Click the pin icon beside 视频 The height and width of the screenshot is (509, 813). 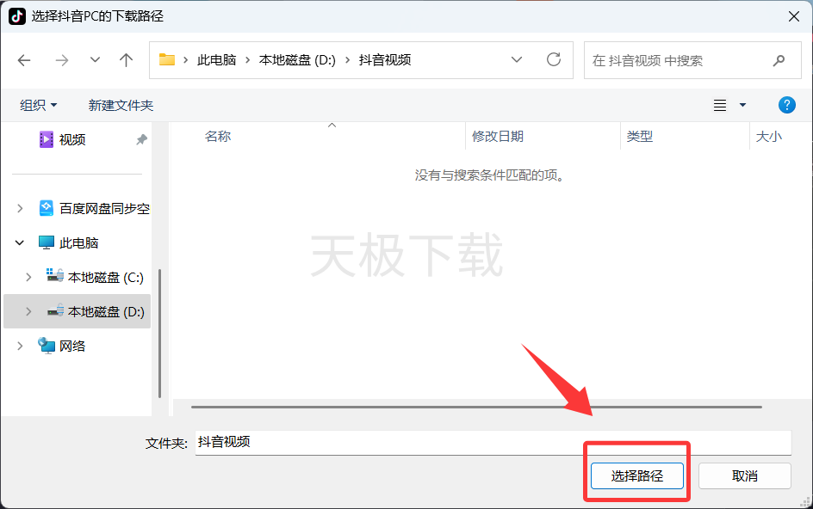pyautogui.click(x=141, y=139)
